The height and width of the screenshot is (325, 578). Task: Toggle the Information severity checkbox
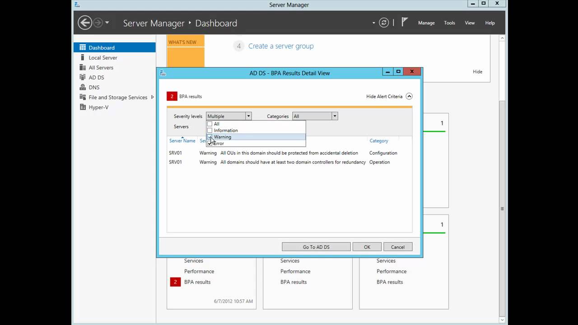point(210,130)
